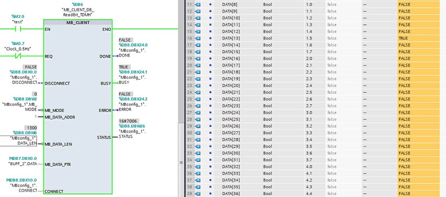
Task: Click the tag icon in DATA[17] row
Action: click(x=198, y=65)
